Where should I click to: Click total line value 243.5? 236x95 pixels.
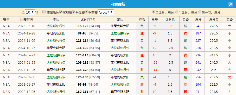(214, 55)
